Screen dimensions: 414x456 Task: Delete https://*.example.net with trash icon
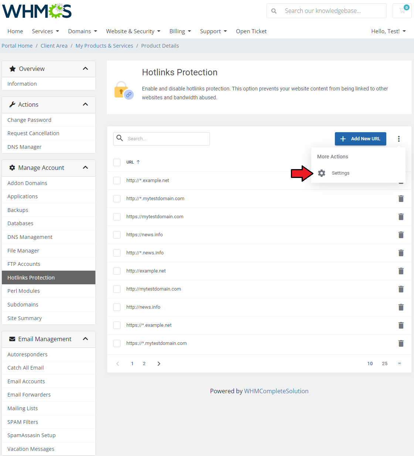(x=401, y=325)
